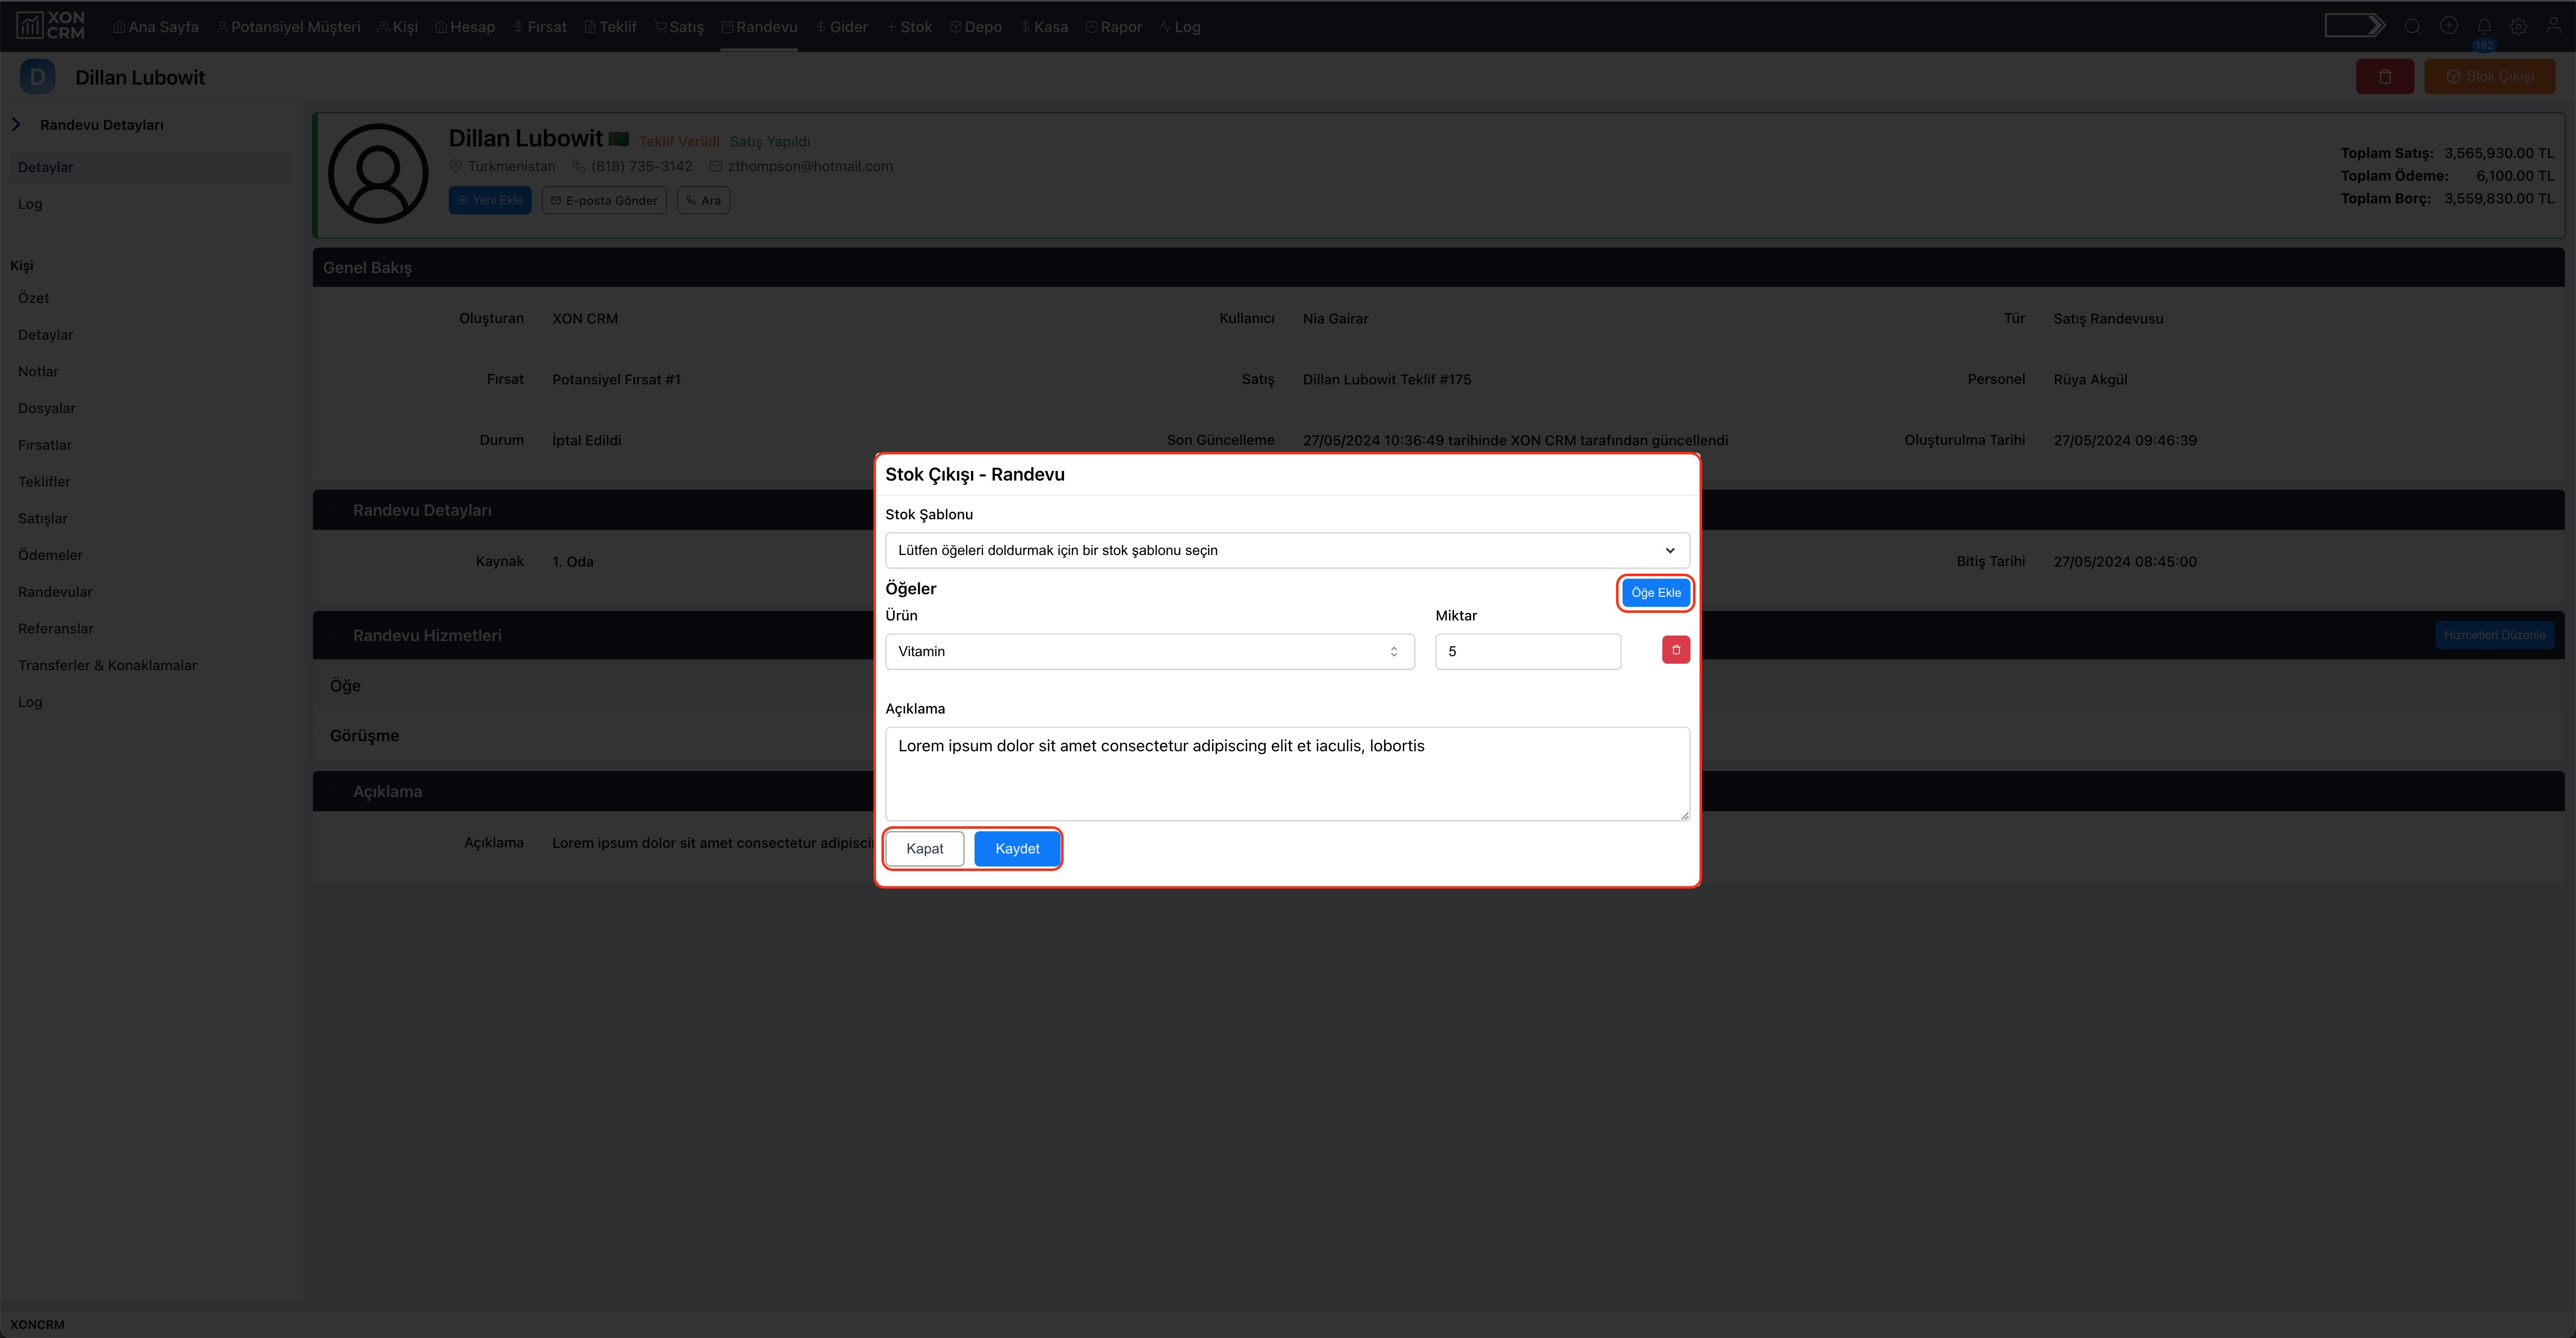Screen dimensions: 2576x1338
Task: Click the XON CRM logo
Action: pos(51,26)
